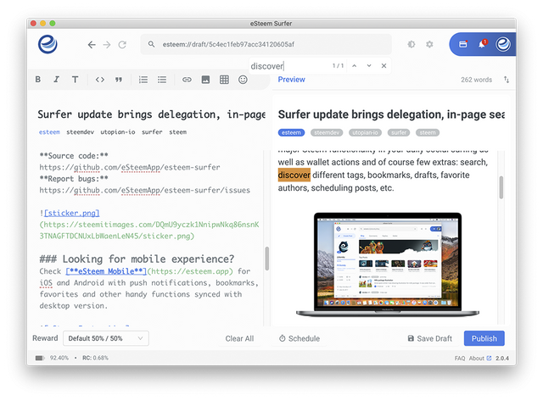Apply italic formatting

click(x=56, y=80)
